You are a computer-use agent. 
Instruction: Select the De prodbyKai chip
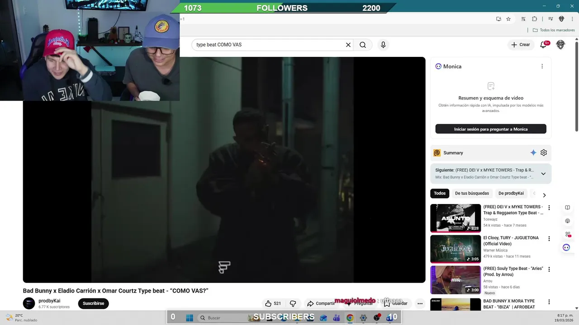(511, 193)
